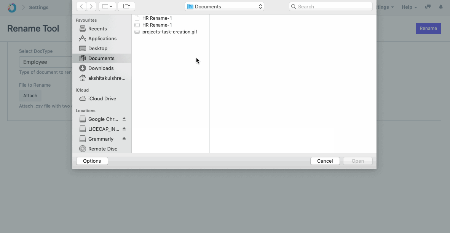Screen dimensions: 450x233
Task: Expand the Help menu
Action: pos(409,7)
